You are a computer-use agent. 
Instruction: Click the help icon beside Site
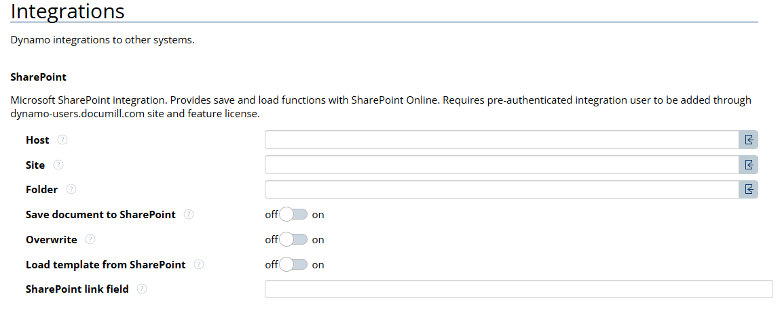coord(58,165)
